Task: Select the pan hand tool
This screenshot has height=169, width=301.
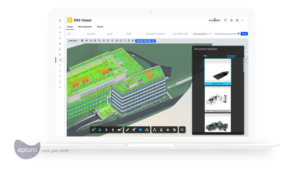Action: tap(100, 129)
